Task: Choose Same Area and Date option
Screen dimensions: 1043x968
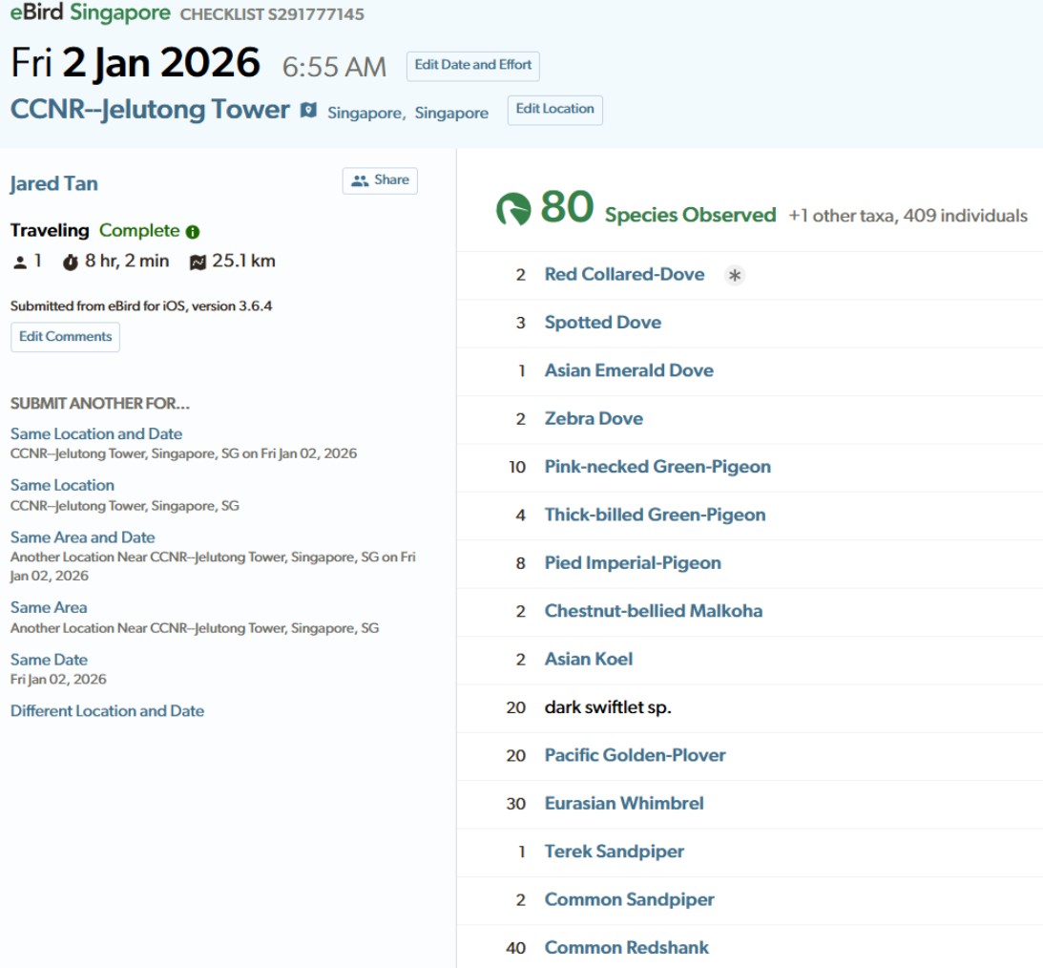Action: [82, 537]
